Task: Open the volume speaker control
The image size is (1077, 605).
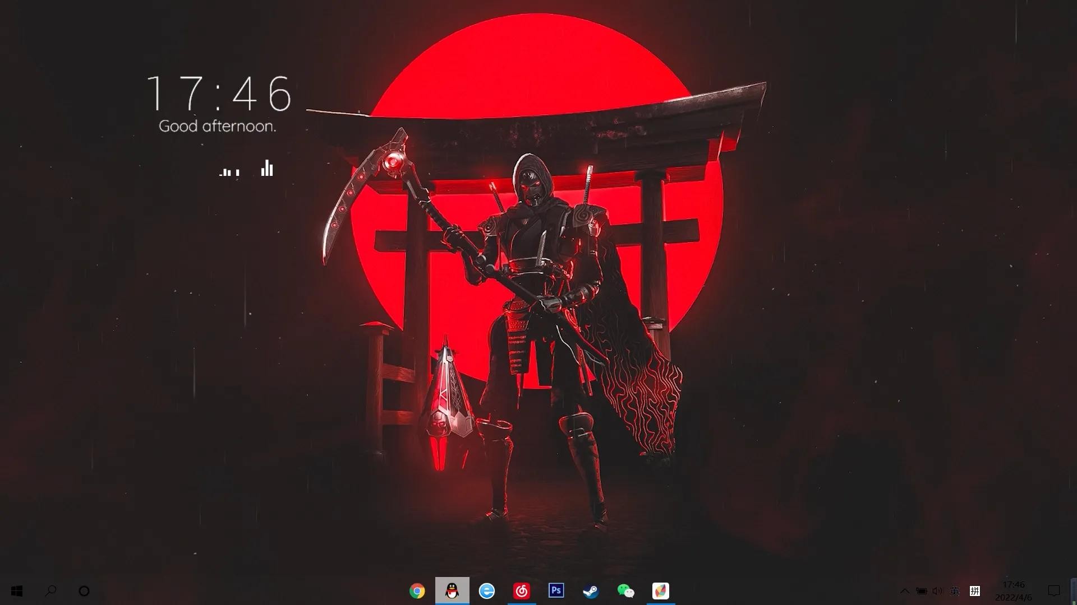Action: point(937,591)
